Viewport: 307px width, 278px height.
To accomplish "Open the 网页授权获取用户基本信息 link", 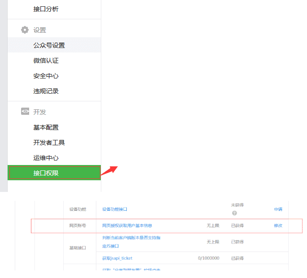I will tap(127, 226).
